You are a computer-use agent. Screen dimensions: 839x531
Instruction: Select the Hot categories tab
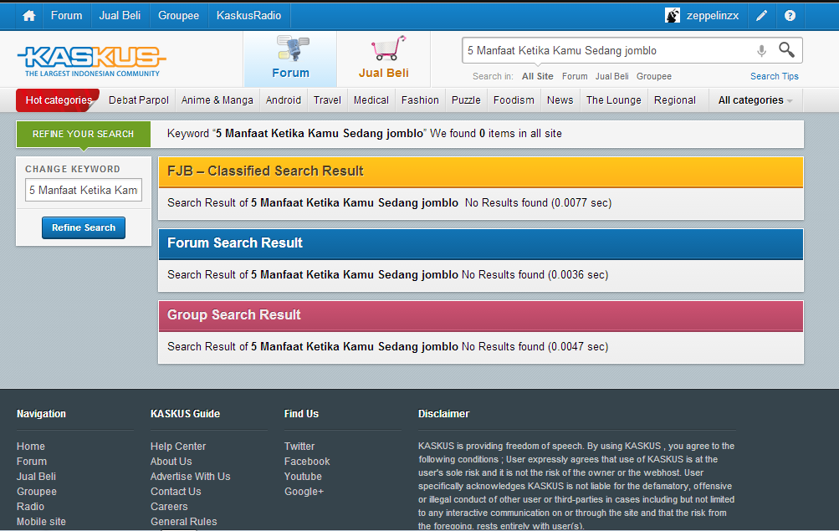59,100
